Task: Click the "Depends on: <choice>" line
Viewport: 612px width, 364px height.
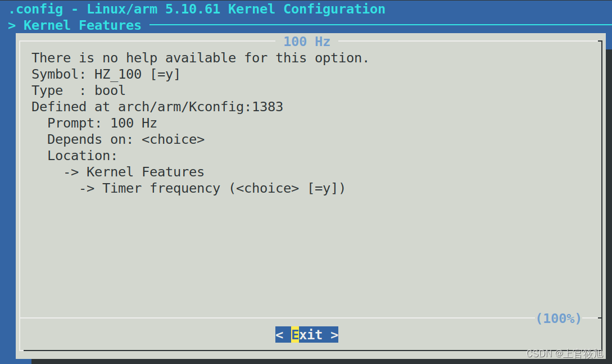Action: 125,139
